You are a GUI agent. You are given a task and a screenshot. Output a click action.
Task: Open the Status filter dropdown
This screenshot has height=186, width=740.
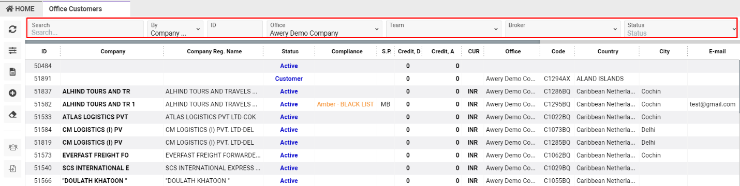(681, 29)
